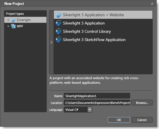Click the icon beside Silverlight 3 Application
Image resolution: width=159 pixels, height=129 pixels.
coord(58,23)
